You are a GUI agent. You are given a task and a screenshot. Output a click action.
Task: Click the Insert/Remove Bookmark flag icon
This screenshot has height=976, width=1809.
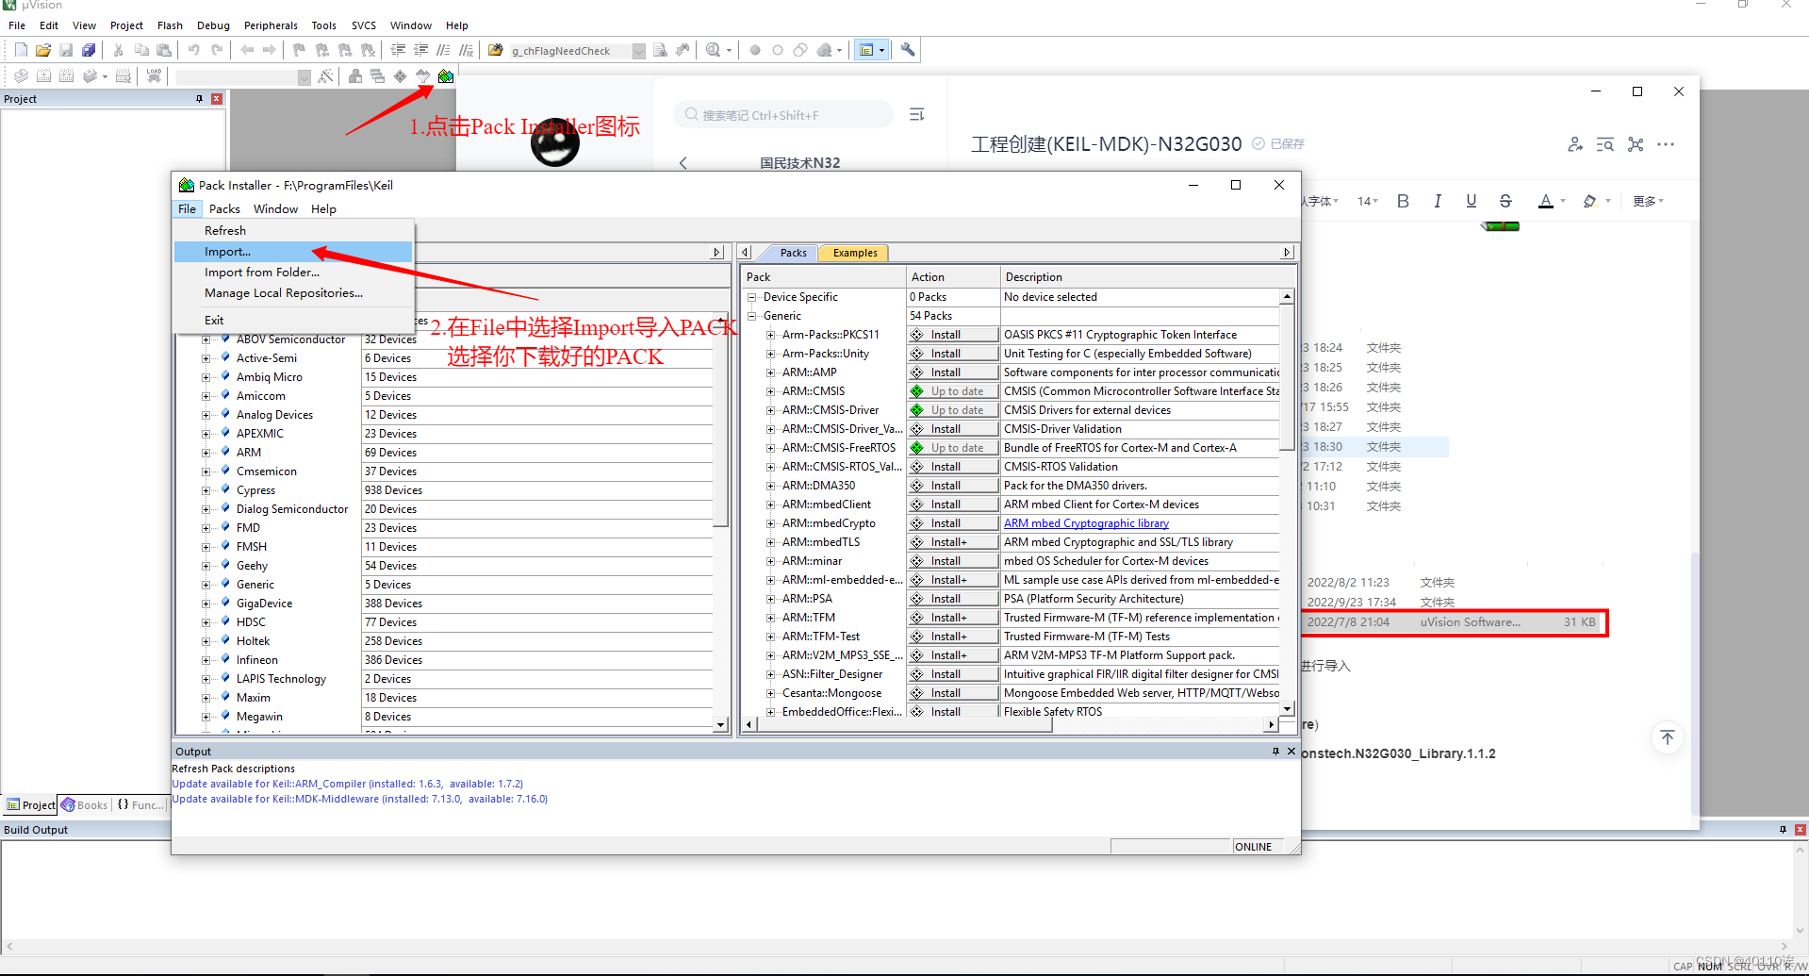(299, 50)
